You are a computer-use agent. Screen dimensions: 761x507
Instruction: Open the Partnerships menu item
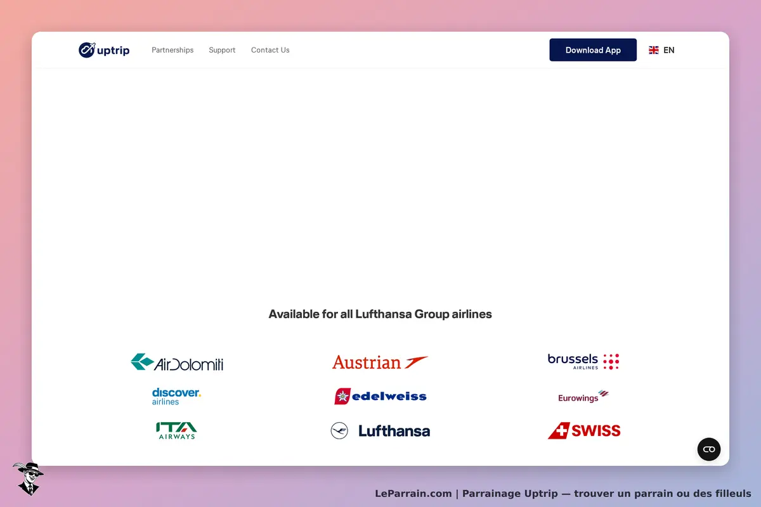pyautogui.click(x=172, y=50)
